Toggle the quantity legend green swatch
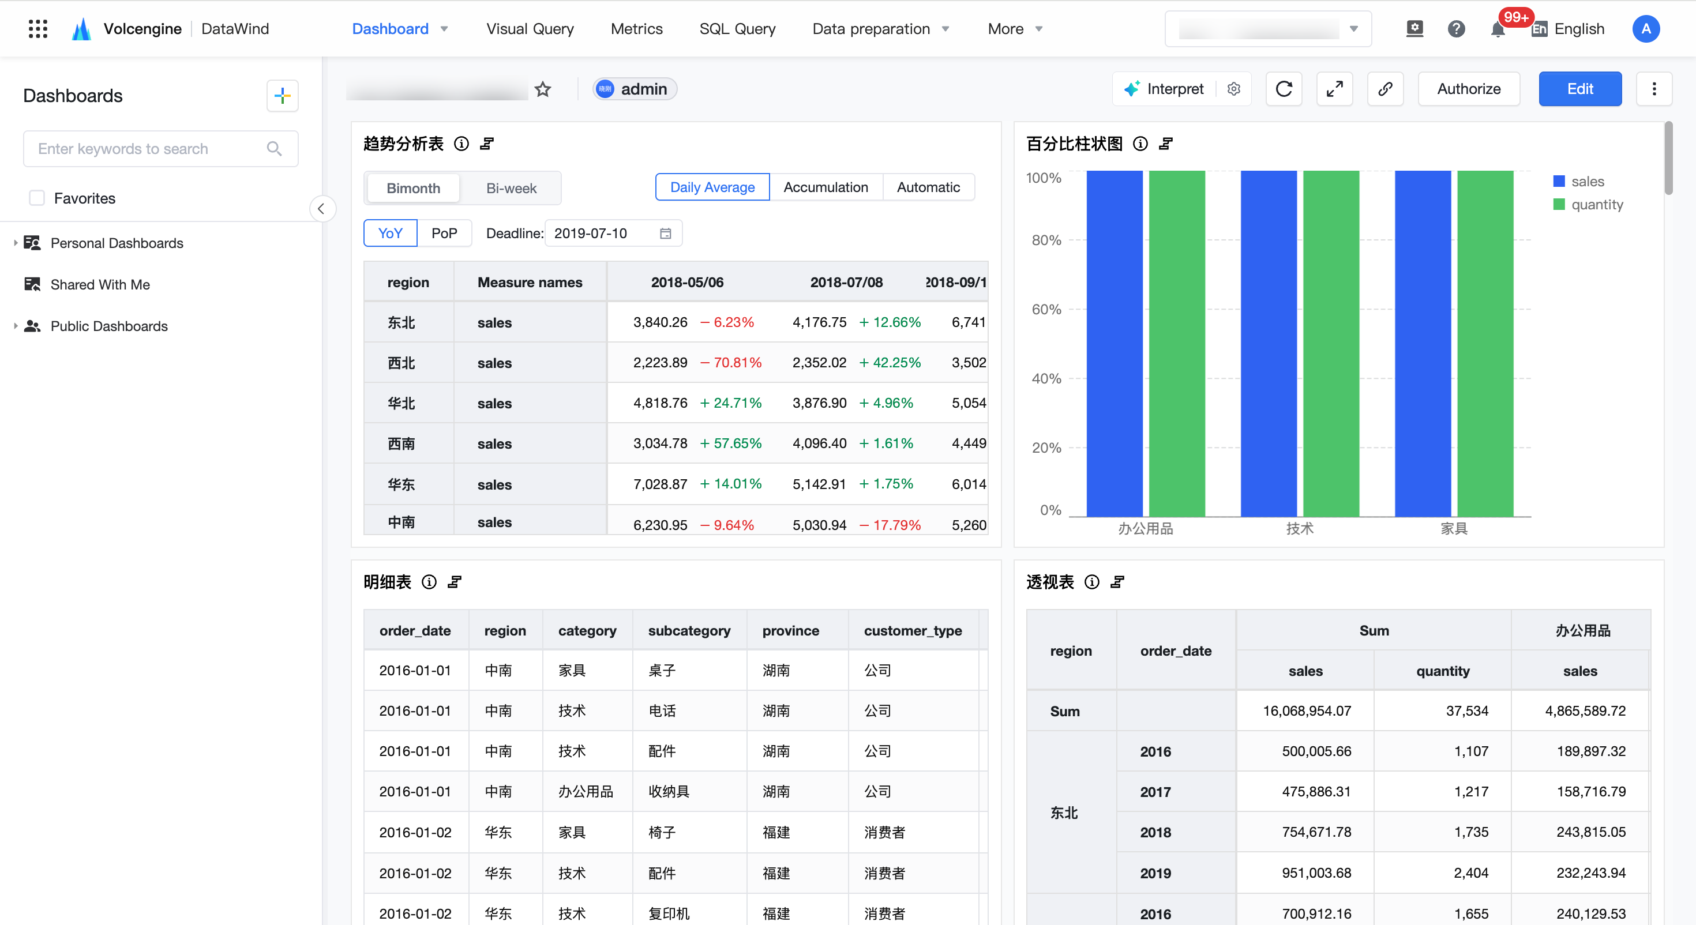The width and height of the screenshot is (1696, 925). (x=1558, y=205)
